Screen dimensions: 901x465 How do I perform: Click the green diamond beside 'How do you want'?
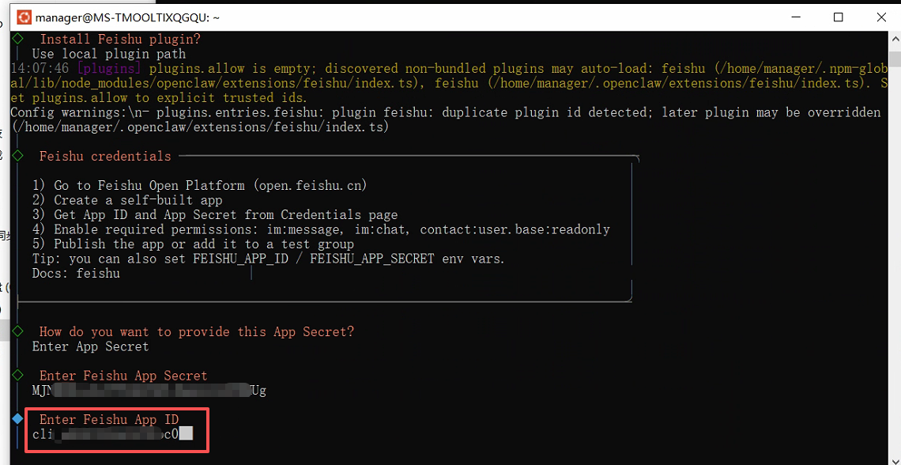(18, 331)
